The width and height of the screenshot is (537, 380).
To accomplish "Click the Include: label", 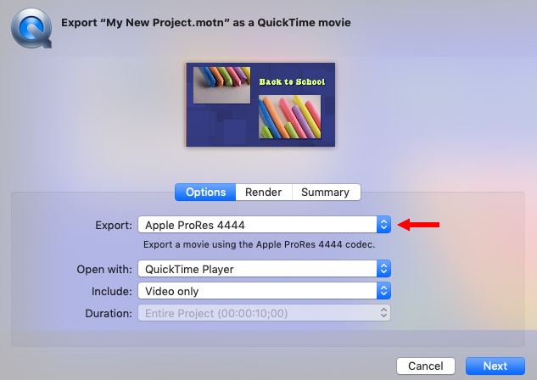I will [112, 291].
